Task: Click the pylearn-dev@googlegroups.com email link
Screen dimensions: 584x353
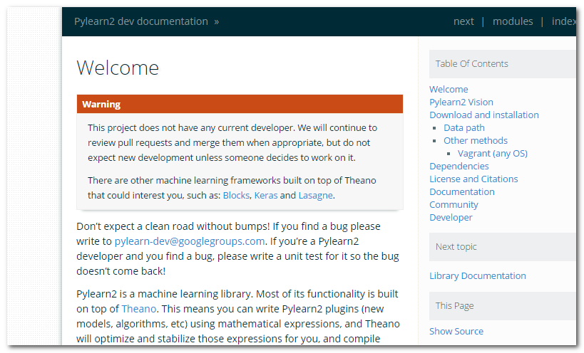Action: pos(190,241)
